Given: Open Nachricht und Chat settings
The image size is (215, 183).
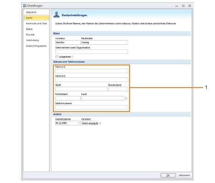Looking at the screenshot, I should point(36,24).
